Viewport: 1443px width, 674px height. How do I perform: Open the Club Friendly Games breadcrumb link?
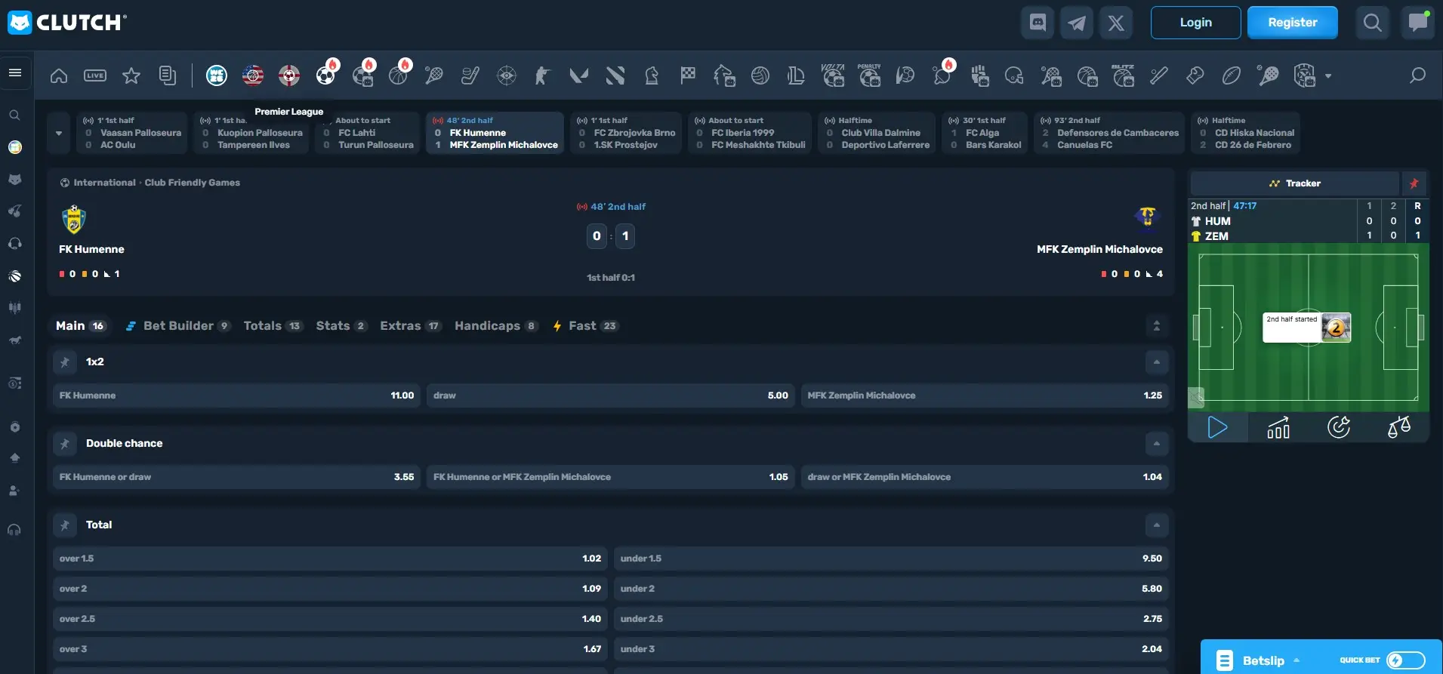(193, 183)
